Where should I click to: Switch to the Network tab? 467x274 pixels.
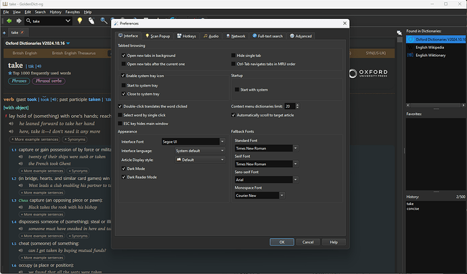(236, 36)
